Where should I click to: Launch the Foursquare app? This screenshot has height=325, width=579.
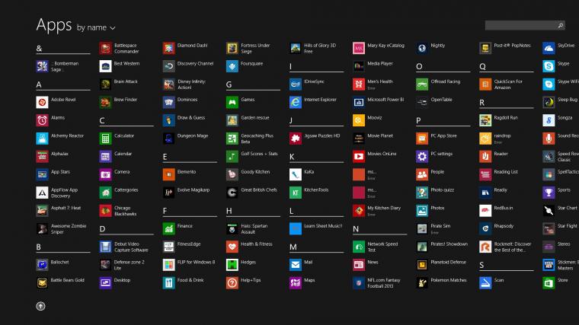(x=232, y=66)
